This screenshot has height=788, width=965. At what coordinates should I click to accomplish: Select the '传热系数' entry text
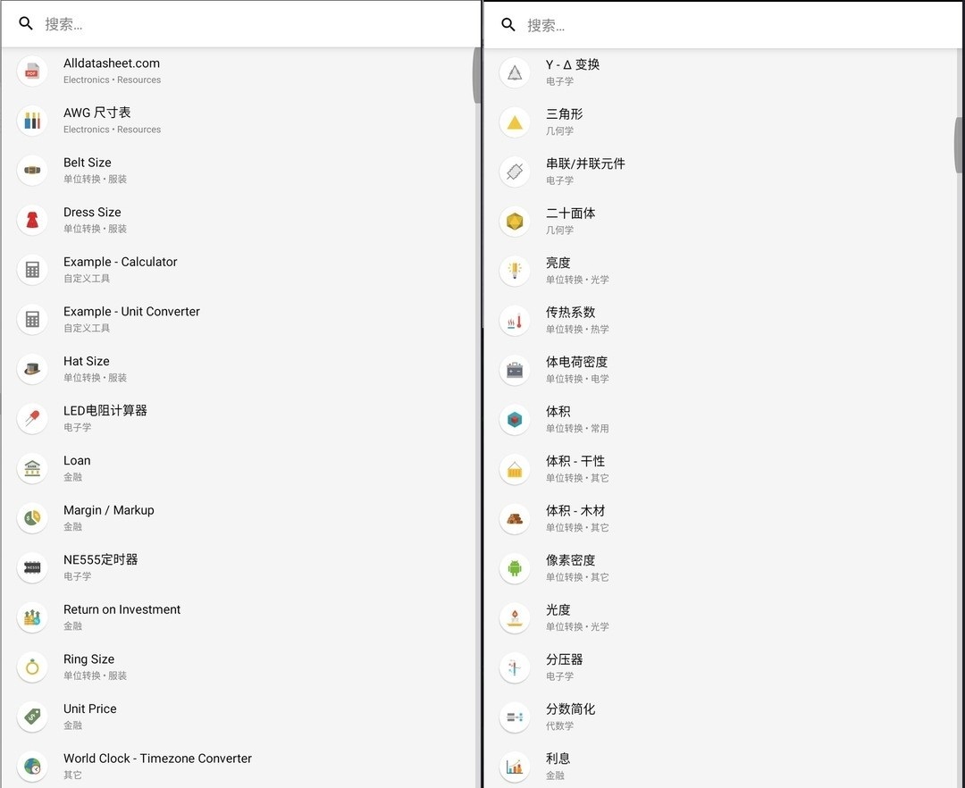click(x=570, y=313)
